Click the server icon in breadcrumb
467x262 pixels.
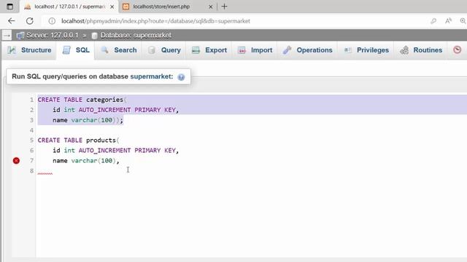(20, 36)
